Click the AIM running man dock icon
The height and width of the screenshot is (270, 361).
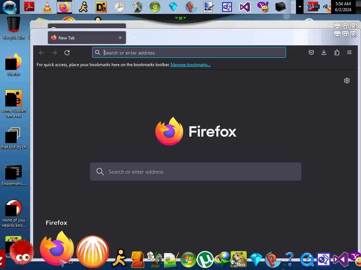tap(120, 258)
